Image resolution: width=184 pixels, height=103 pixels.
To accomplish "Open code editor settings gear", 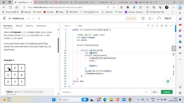I will pyautogui.click(x=166, y=25).
